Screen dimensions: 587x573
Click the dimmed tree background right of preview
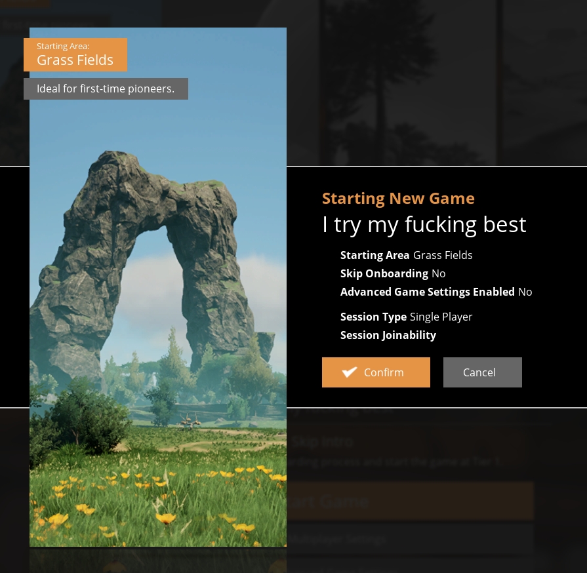pos(433,79)
